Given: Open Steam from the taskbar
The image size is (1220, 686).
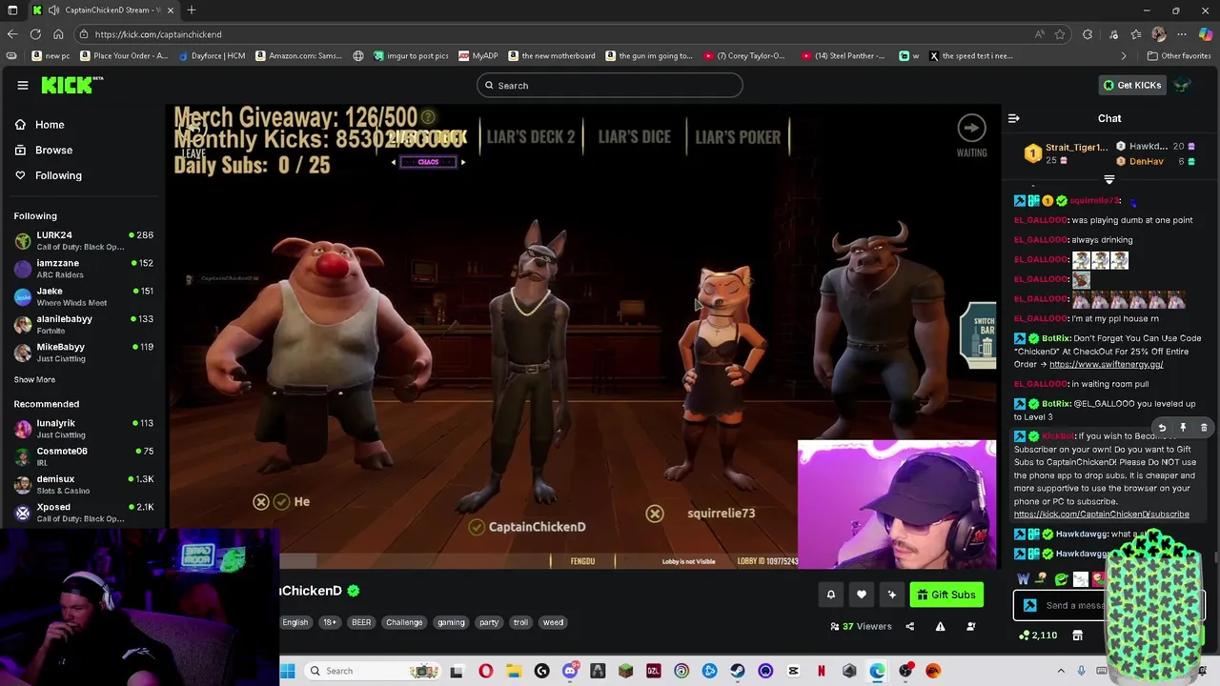Looking at the screenshot, I should point(738,671).
